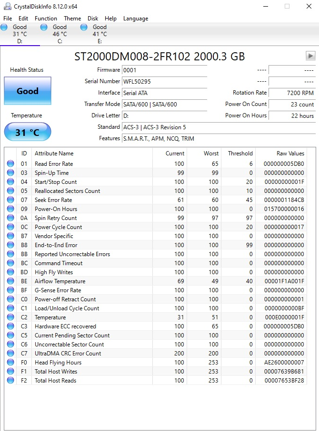Select drive E: status orb at 41 °C
Viewport: 319px width, 431px height.
[x=84, y=27]
